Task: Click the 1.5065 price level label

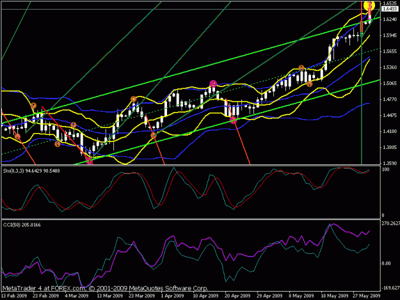Action: (x=390, y=83)
